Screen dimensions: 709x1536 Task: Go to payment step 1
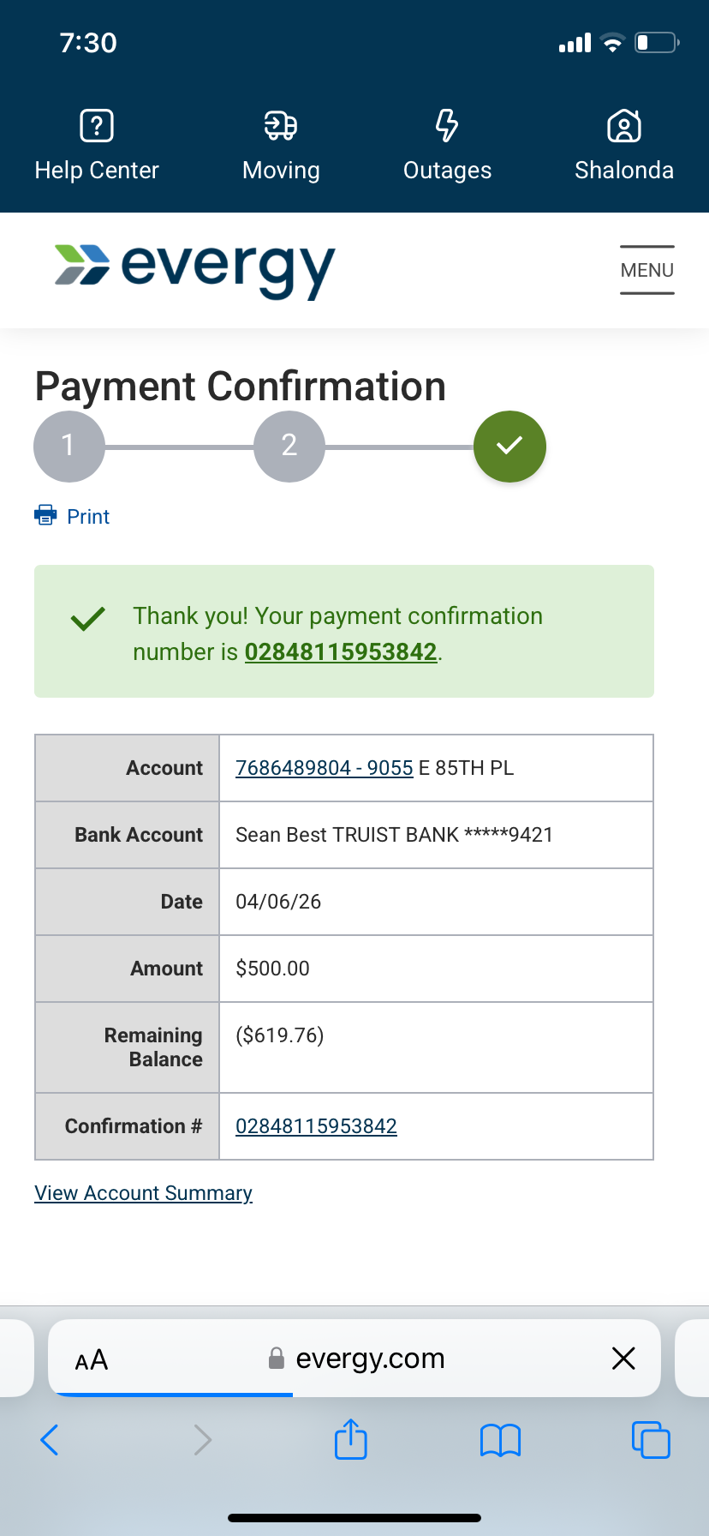[69, 447]
